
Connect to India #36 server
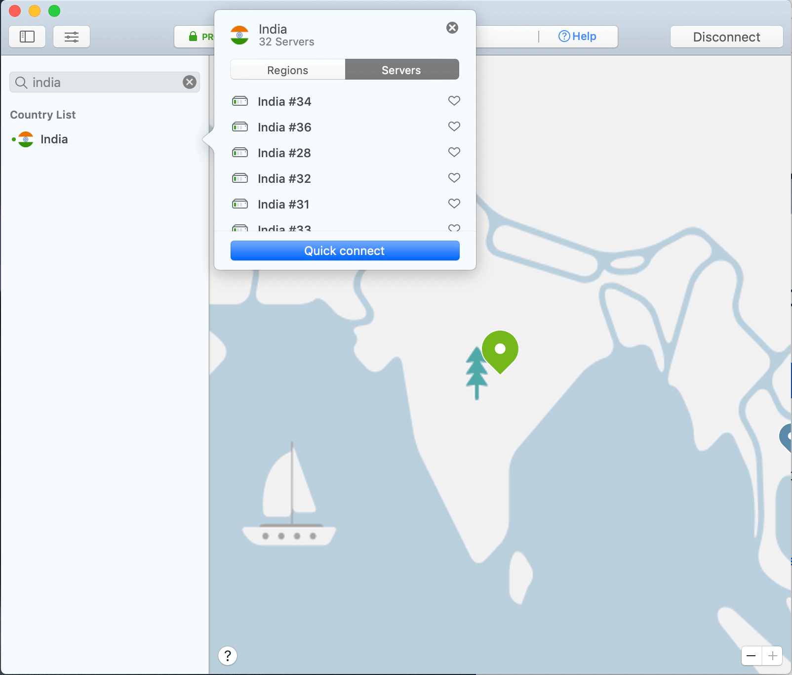[284, 127]
